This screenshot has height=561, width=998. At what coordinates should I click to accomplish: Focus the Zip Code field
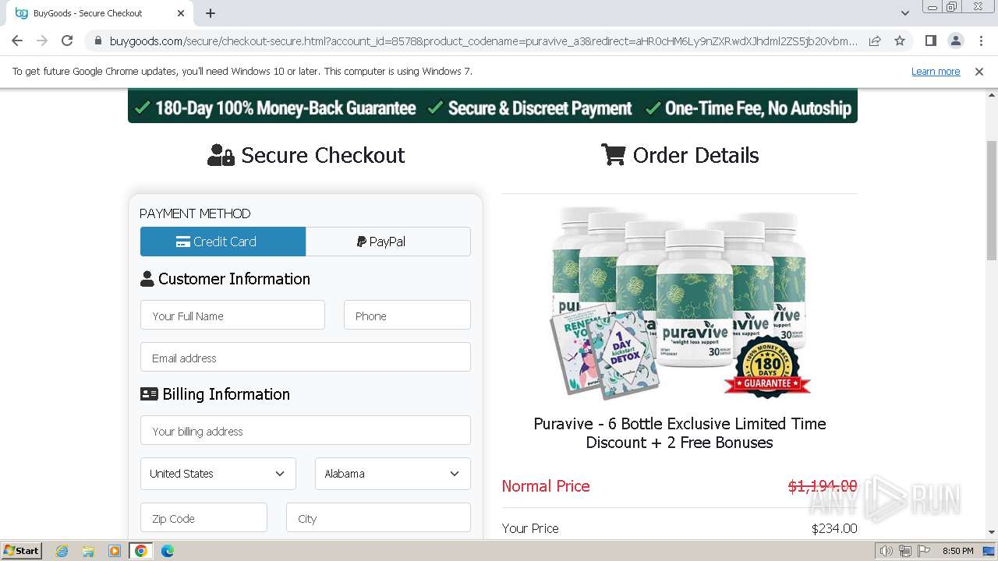pos(203,518)
